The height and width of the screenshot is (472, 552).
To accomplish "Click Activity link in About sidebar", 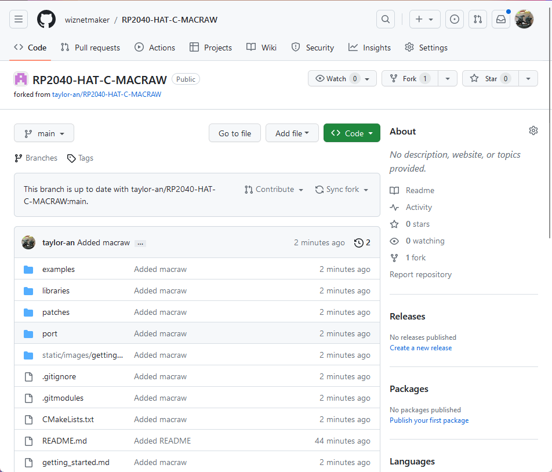I will point(411,208).
